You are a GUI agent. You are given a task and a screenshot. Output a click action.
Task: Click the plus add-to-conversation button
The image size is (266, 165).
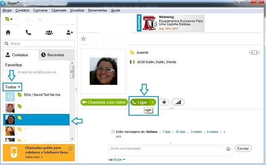click(164, 102)
